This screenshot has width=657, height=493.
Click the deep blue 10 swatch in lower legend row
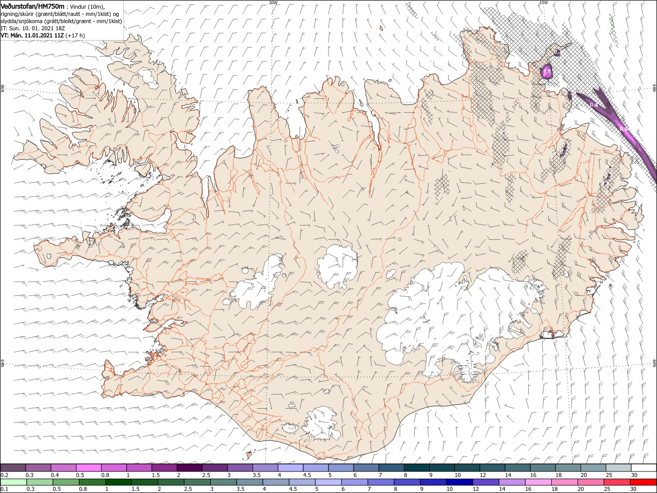(459, 482)
